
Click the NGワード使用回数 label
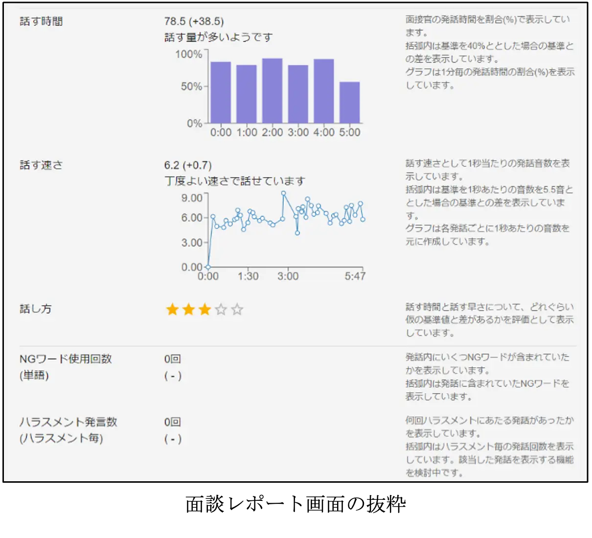66,359
